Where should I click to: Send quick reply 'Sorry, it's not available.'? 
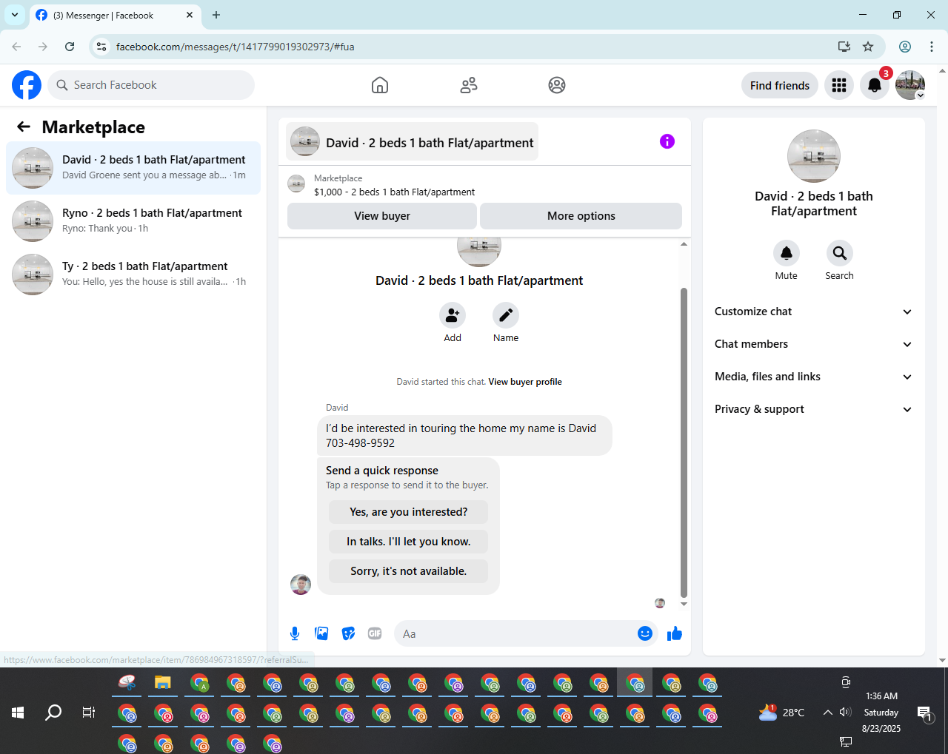click(x=409, y=571)
